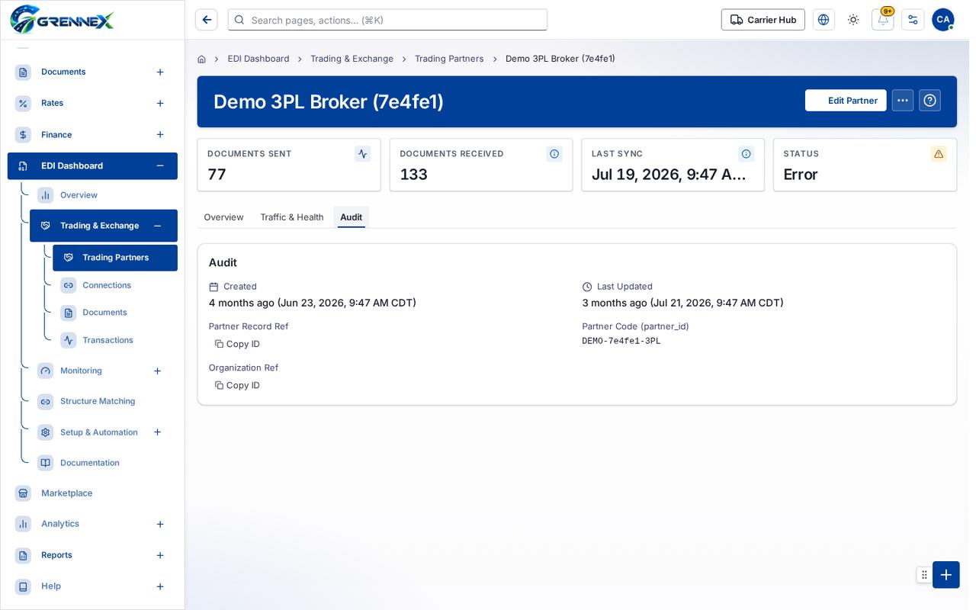
Task: Toggle the light/dark theme sun icon
Action: [853, 20]
